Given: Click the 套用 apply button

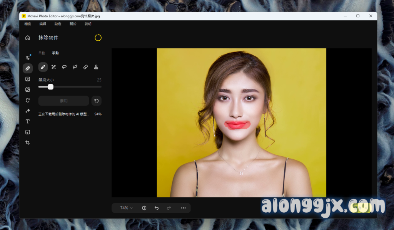Looking at the screenshot, I should 64,101.
